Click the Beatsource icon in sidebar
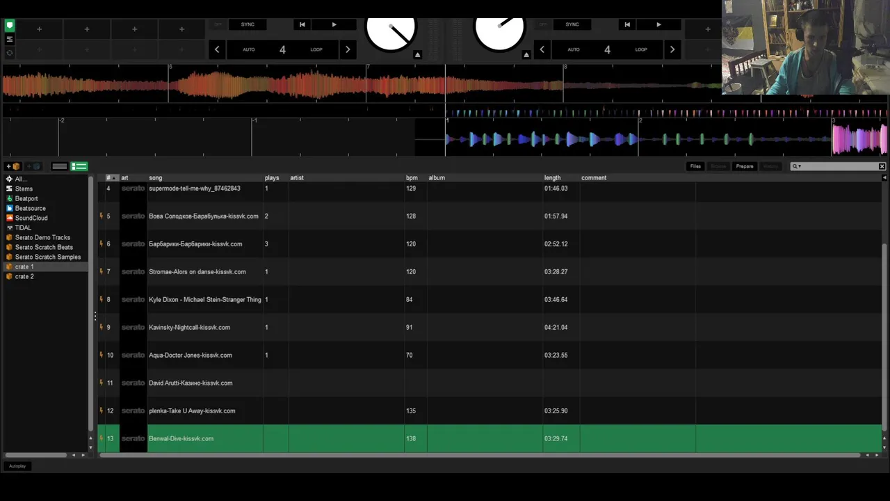Viewport: 890px width, 501px height. click(x=9, y=208)
